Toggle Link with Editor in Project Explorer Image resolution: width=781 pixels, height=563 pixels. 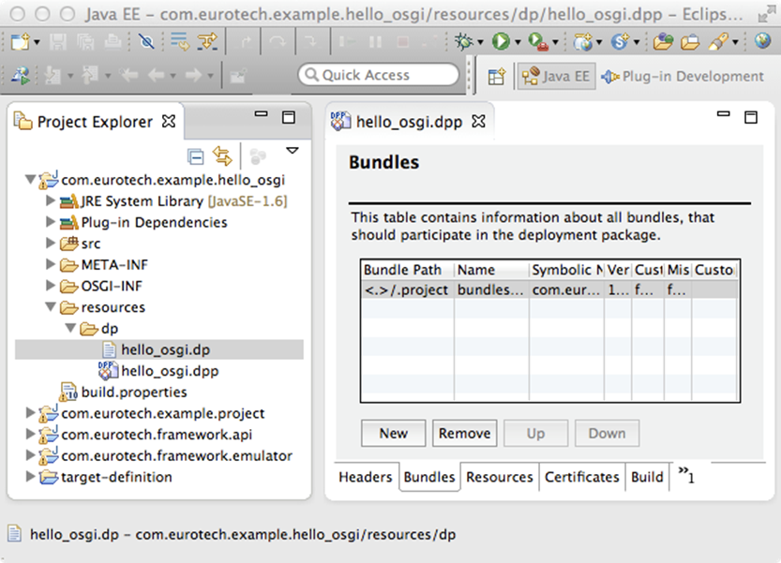(x=222, y=156)
